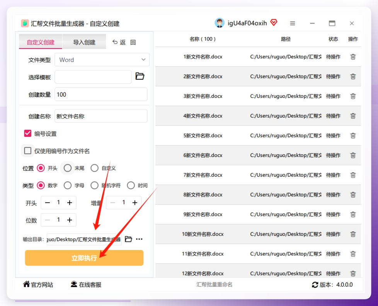The width and height of the screenshot is (378, 306).
Task: Click the 输出目录 path field
Action: pos(84,239)
